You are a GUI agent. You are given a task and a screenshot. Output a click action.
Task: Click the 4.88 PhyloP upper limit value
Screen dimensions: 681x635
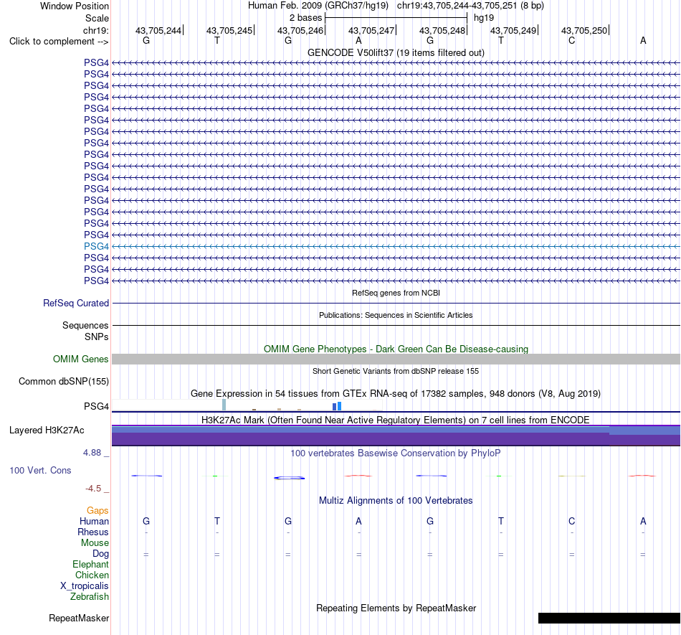coord(92,453)
